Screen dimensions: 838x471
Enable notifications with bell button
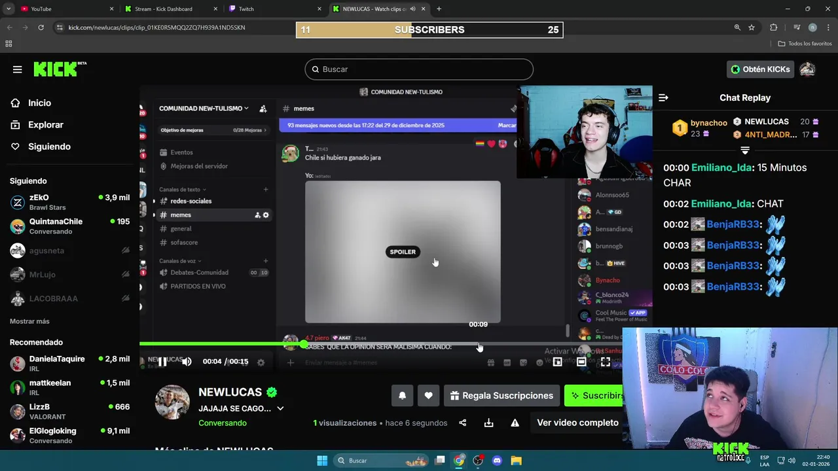coord(403,395)
